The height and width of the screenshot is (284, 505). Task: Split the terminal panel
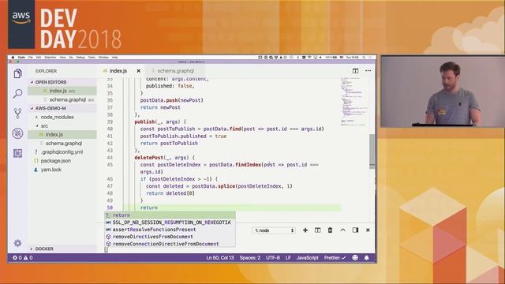(x=317, y=230)
